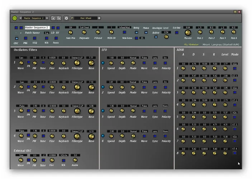This screenshot has width=252, height=179.
Task: Click the Master volume knob
Action: click(188, 32)
